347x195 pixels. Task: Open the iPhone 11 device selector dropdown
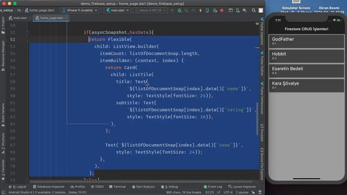[x=80, y=10]
